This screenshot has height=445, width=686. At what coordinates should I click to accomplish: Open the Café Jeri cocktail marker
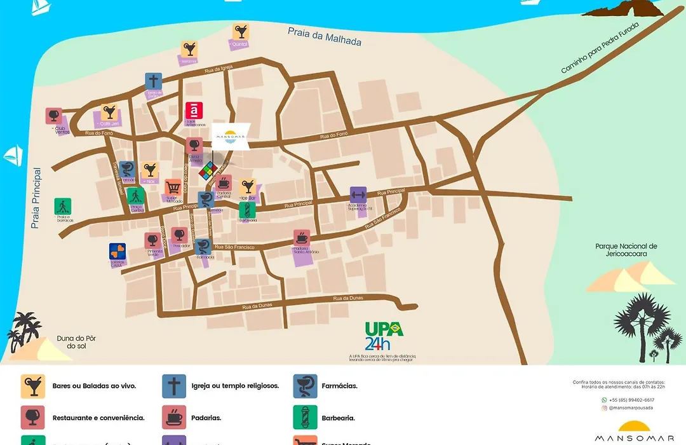[x=109, y=113]
